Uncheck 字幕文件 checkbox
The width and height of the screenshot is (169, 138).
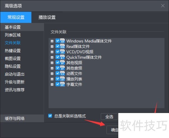57,84
